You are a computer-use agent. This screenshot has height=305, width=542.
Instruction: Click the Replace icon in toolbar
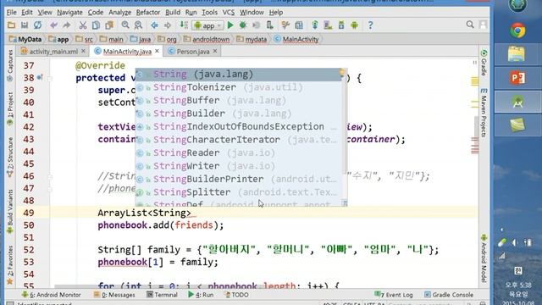pos(138,25)
